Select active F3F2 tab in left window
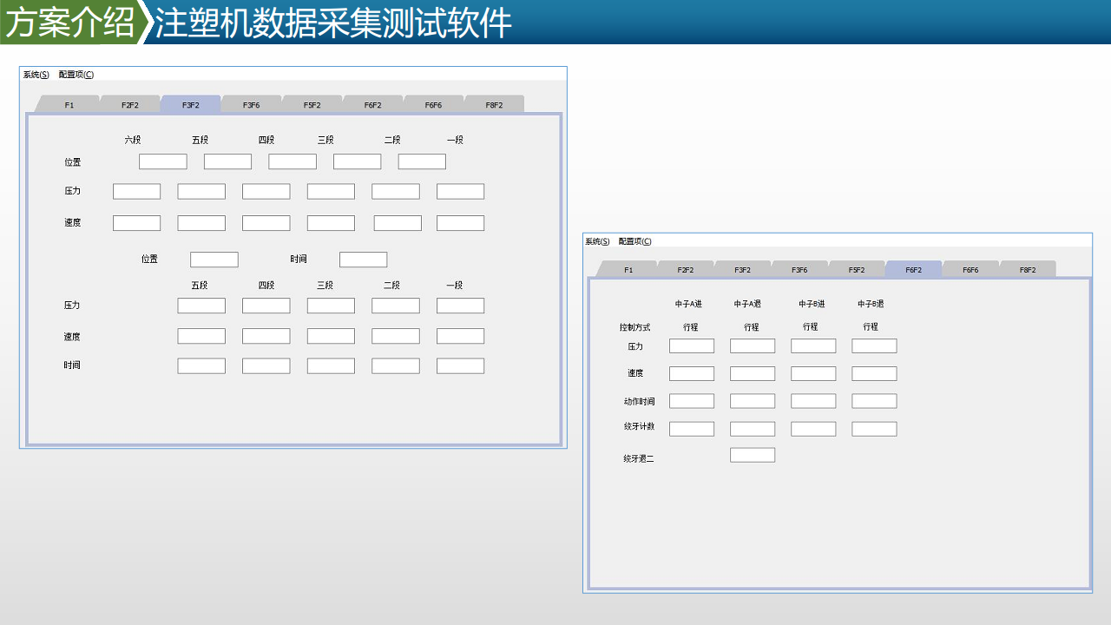 pos(191,104)
